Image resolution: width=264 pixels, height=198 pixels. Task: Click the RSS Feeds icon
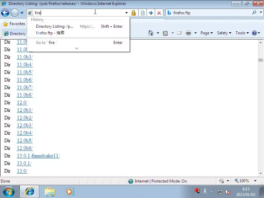click(165, 33)
